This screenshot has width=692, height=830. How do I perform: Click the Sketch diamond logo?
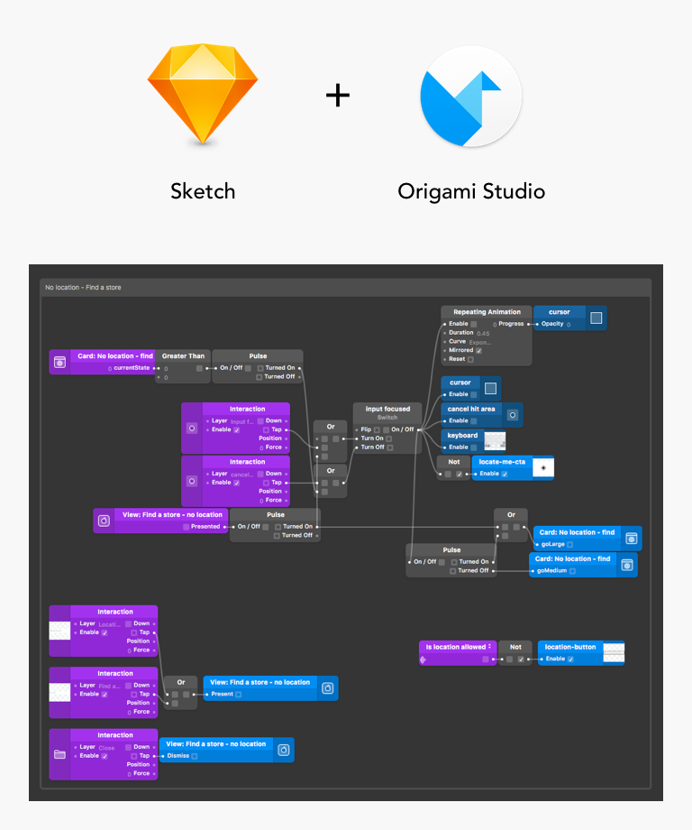(x=203, y=94)
